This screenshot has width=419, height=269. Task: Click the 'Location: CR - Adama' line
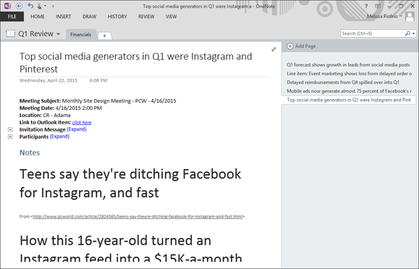45,116
